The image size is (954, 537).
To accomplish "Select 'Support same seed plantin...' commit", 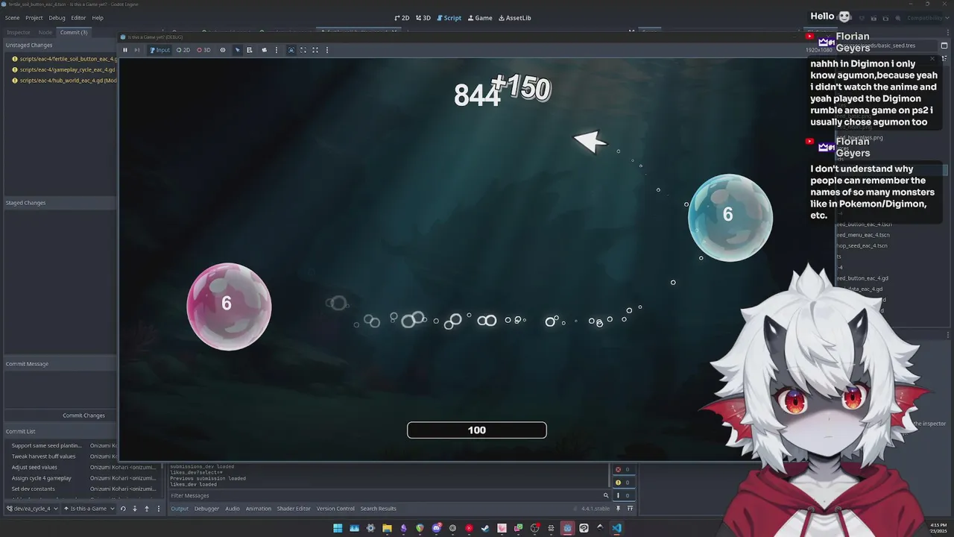I will pos(47,445).
